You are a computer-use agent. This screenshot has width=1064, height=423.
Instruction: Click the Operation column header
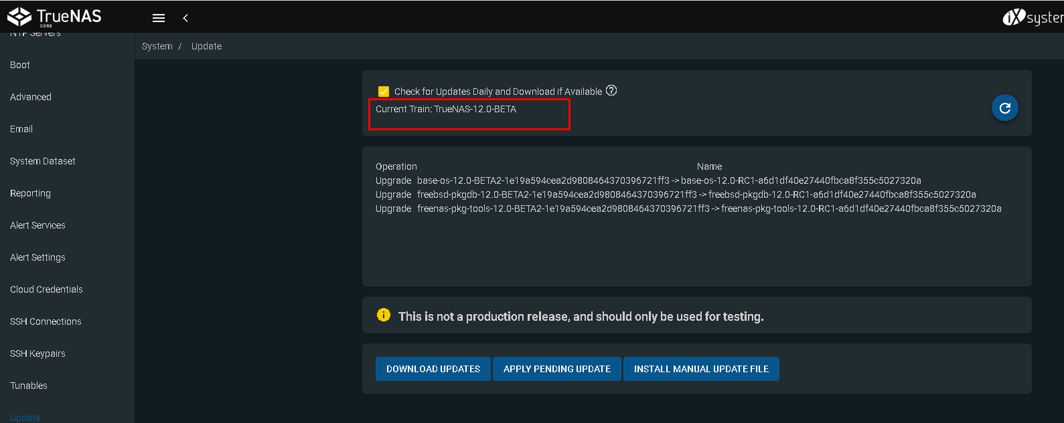[x=396, y=166]
